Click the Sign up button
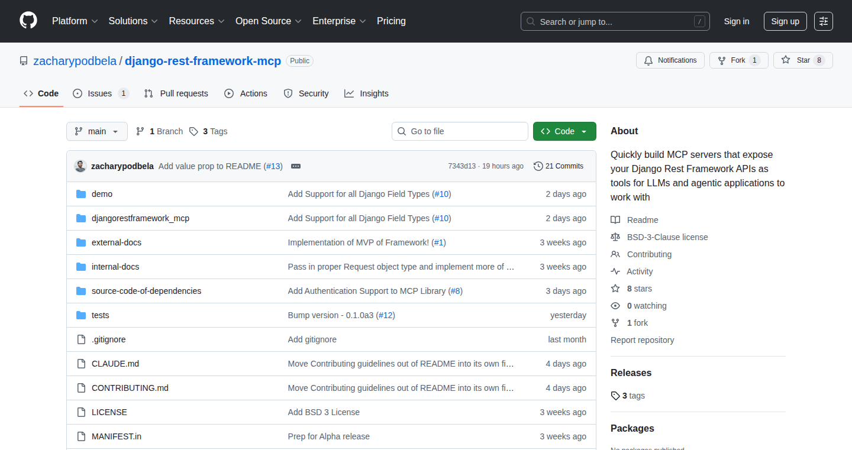Image resolution: width=852 pixels, height=450 pixels. (x=785, y=21)
